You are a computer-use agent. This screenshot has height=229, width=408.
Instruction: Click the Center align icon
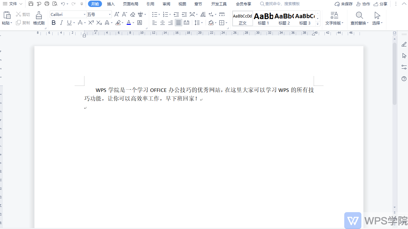[x=163, y=23]
